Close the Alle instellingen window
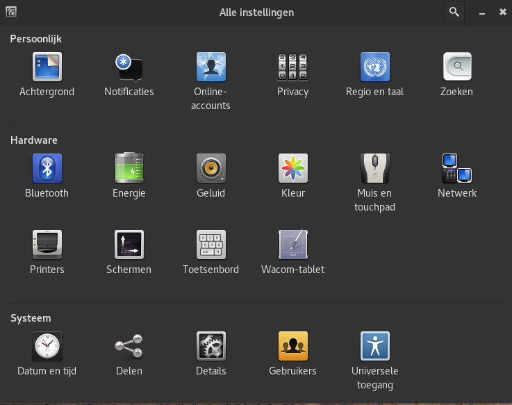 coord(502,12)
